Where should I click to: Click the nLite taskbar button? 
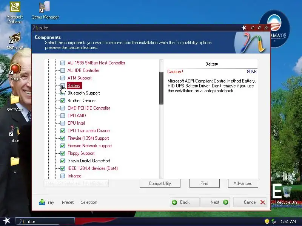click(x=45, y=221)
